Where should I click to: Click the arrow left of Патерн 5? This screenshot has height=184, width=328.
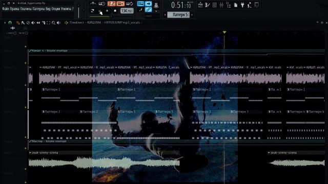(165, 15)
